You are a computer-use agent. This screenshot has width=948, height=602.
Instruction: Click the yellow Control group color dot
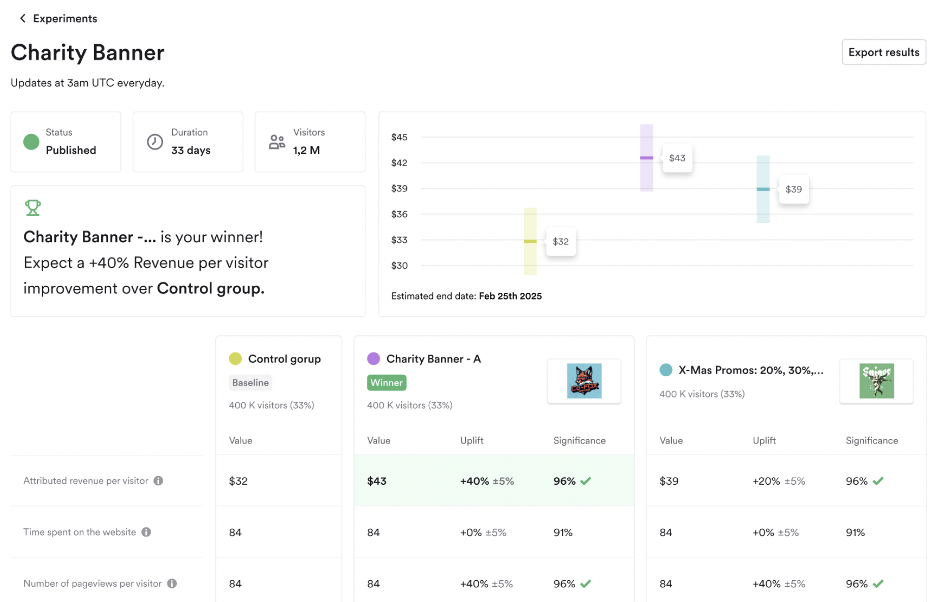(235, 359)
